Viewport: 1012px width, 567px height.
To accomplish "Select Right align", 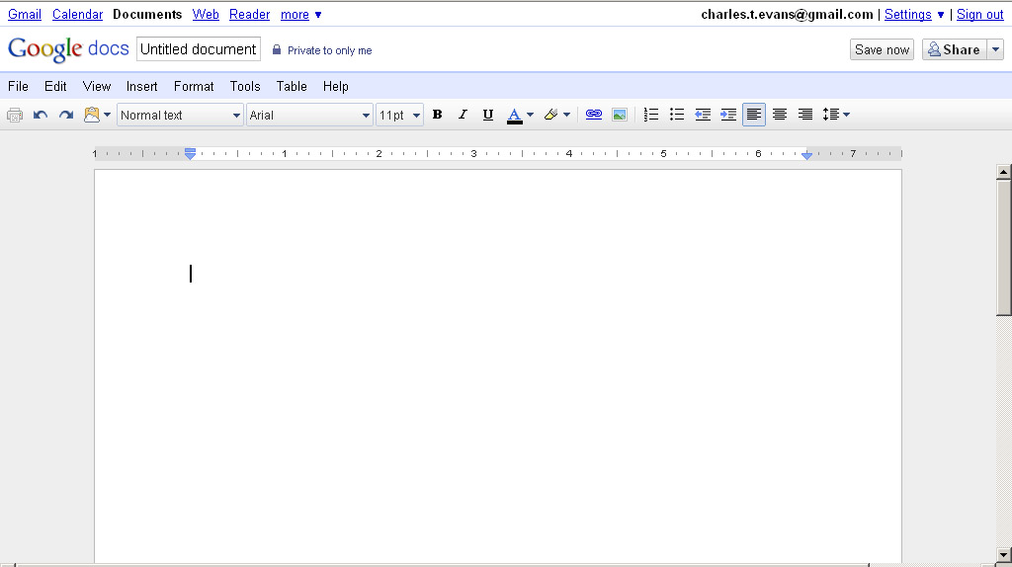I will [804, 115].
